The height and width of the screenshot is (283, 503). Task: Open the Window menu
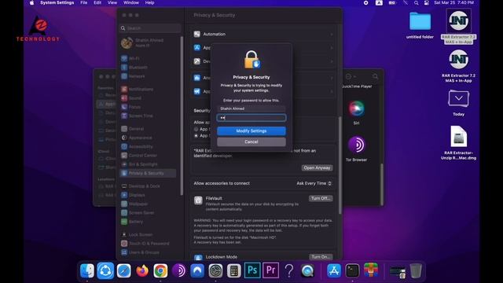(131, 2)
